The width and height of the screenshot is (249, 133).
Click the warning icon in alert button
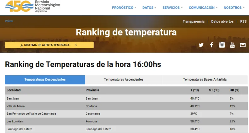(x=21, y=45)
